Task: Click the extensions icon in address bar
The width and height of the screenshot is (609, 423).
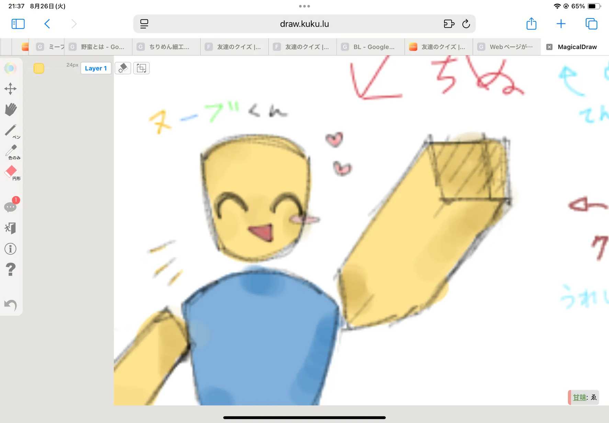Action: 449,24
